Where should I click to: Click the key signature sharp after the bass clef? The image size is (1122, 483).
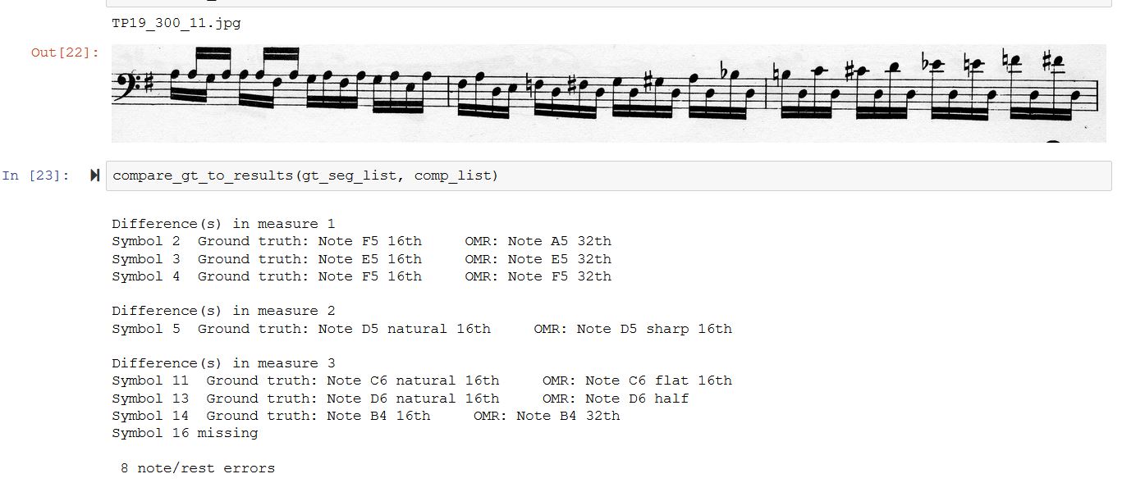pyautogui.click(x=149, y=82)
